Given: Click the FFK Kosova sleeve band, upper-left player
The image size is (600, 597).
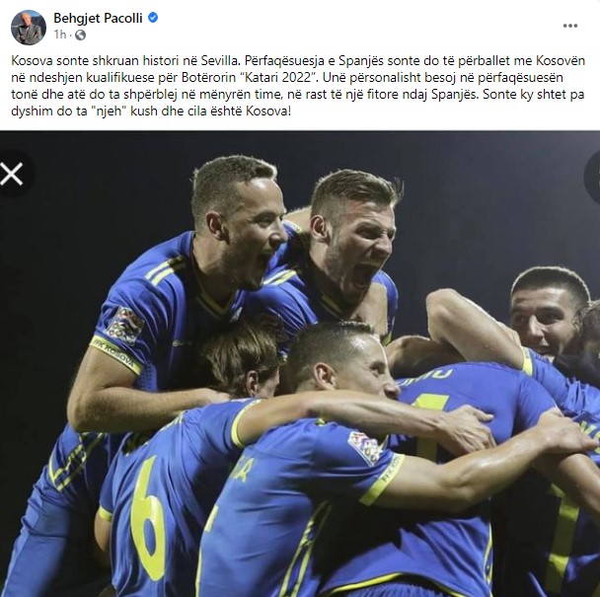Looking at the screenshot, I should [x=115, y=354].
